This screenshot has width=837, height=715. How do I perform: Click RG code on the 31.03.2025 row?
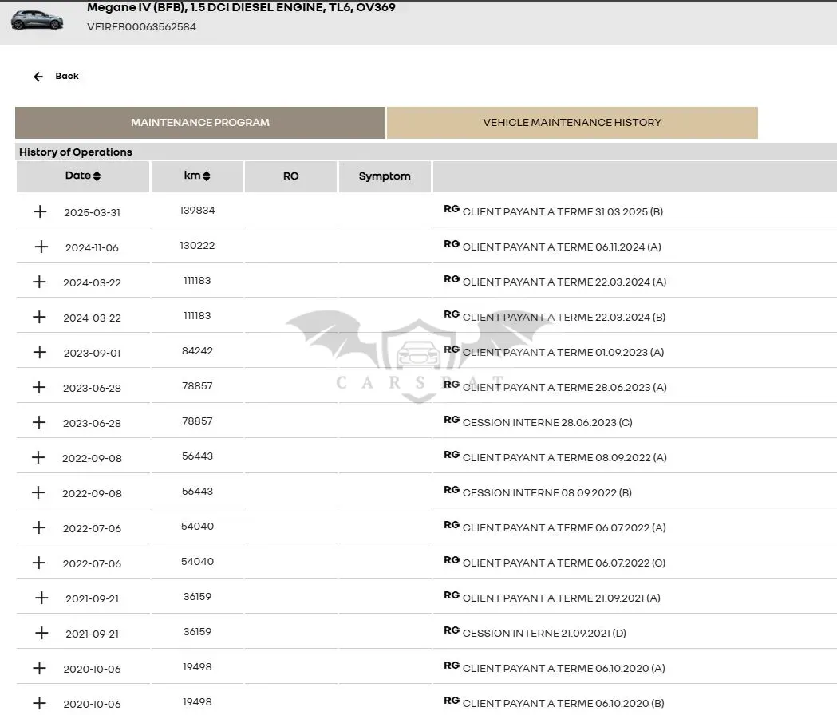(452, 209)
